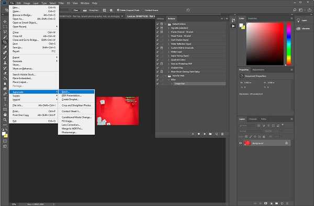Open the Libraries panel button
The width and height of the screenshot is (314, 206).
point(304,28)
